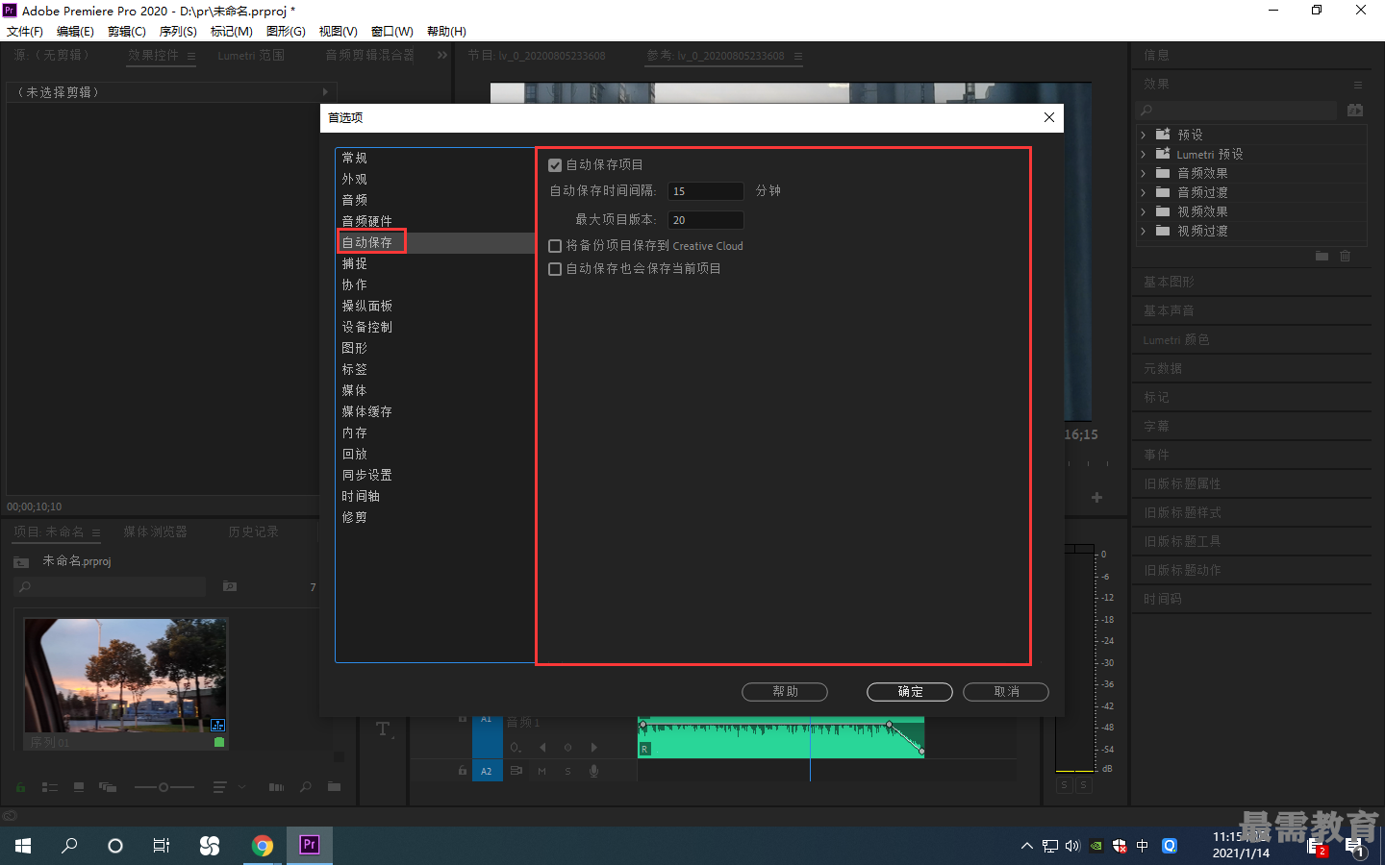Image resolution: width=1385 pixels, height=865 pixels.
Task: Click the plus button editor in Program monitor
Action: pyautogui.click(x=1096, y=498)
